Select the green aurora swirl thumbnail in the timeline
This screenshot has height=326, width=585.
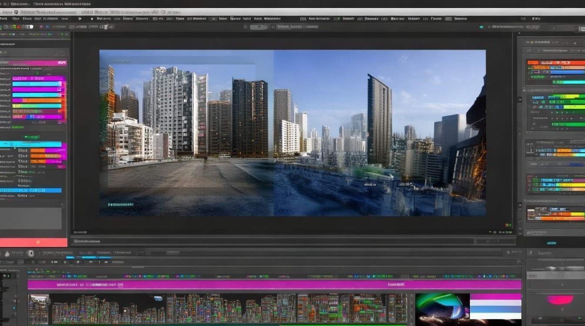[442, 309]
